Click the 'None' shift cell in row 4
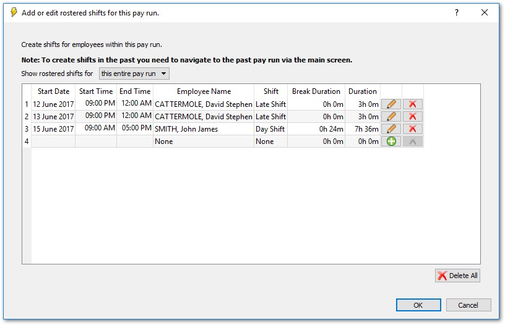The image size is (505, 325). point(271,141)
